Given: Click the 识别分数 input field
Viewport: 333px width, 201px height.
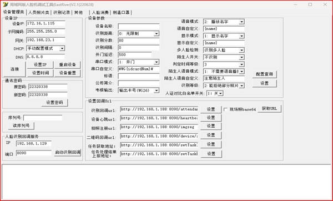Looking at the screenshot, I should 138,41.
